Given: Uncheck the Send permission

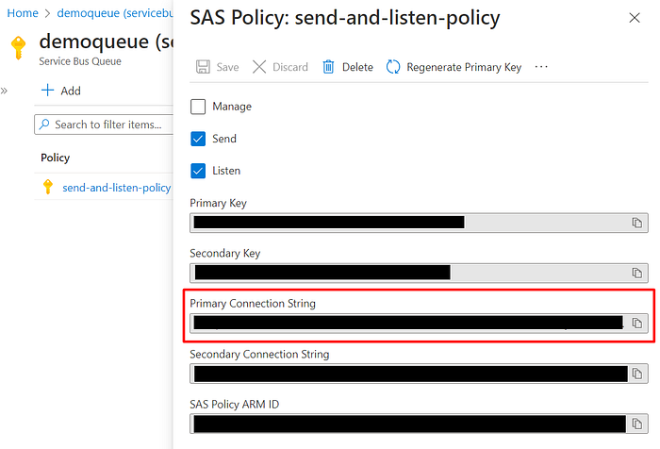Looking at the screenshot, I should 198,139.
